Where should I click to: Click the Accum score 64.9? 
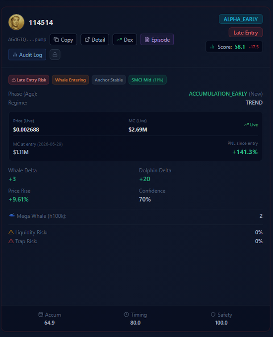[50, 323]
